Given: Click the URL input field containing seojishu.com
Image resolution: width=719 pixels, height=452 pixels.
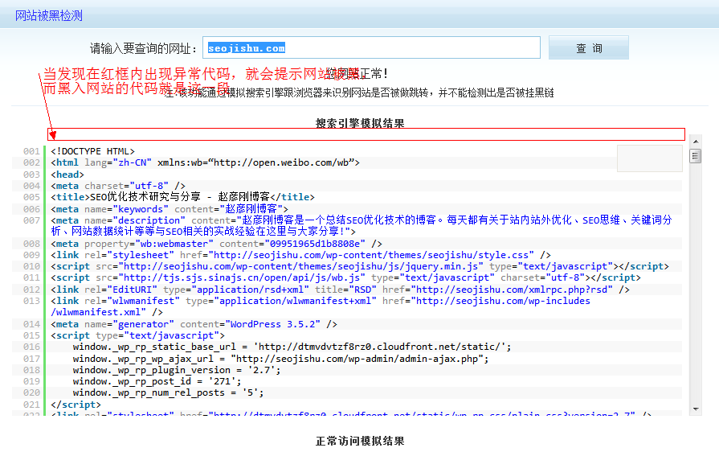Looking at the screenshot, I should [371, 48].
